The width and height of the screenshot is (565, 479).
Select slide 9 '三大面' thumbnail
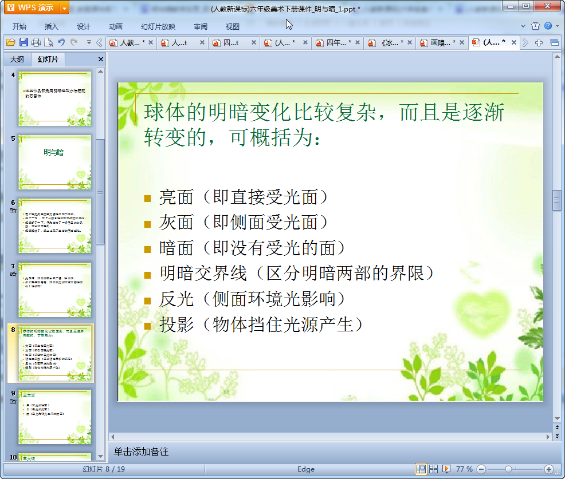point(55,417)
